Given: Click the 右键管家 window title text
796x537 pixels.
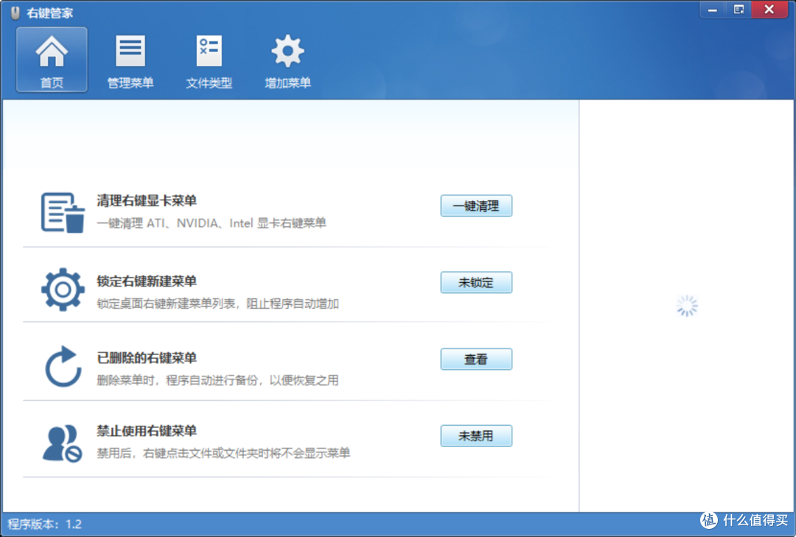Looking at the screenshot, I should (50, 13).
